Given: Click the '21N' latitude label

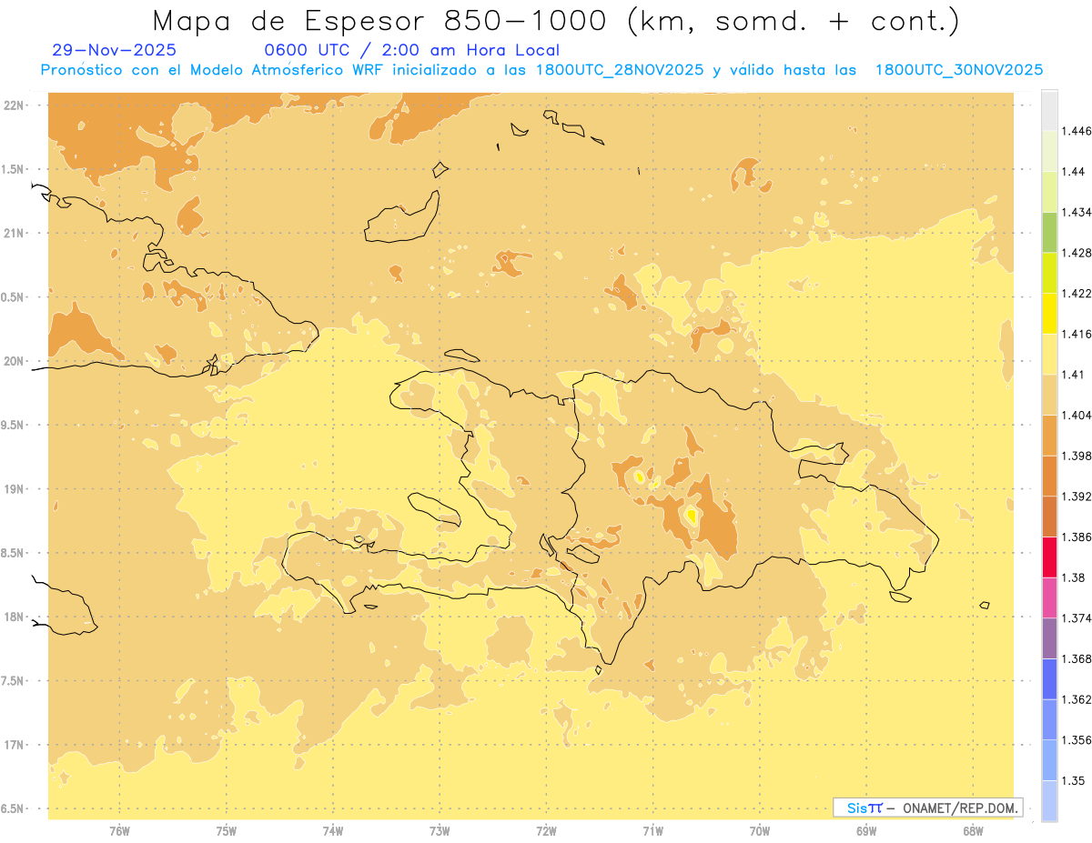Looking at the screenshot, I should click(13, 234).
